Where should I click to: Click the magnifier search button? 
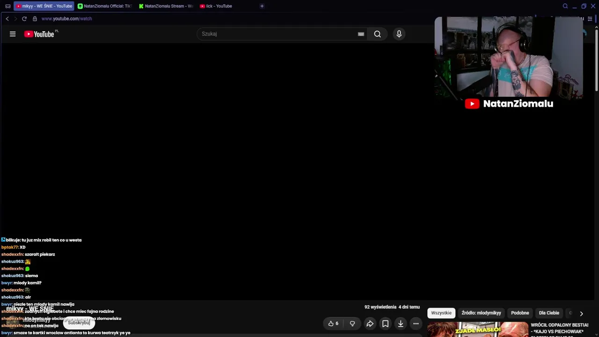[x=377, y=34]
